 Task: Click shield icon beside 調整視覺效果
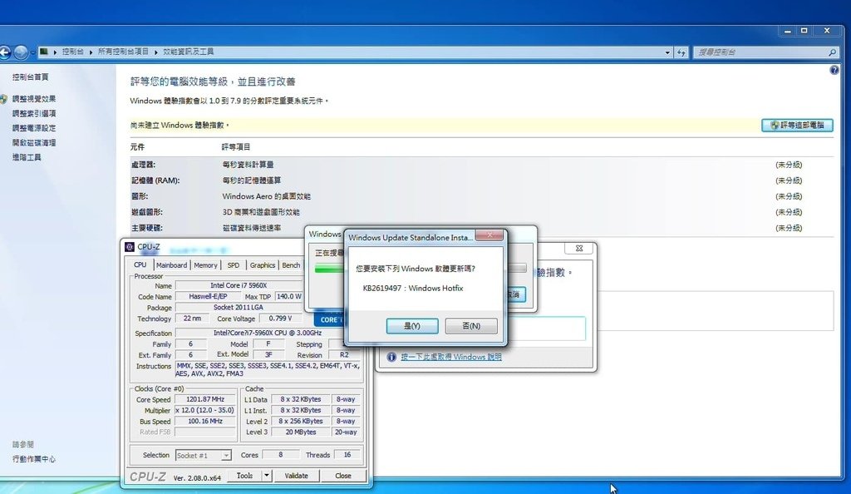(x=4, y=99)
